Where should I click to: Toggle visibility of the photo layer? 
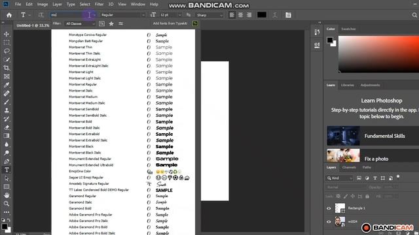[329, 222]
